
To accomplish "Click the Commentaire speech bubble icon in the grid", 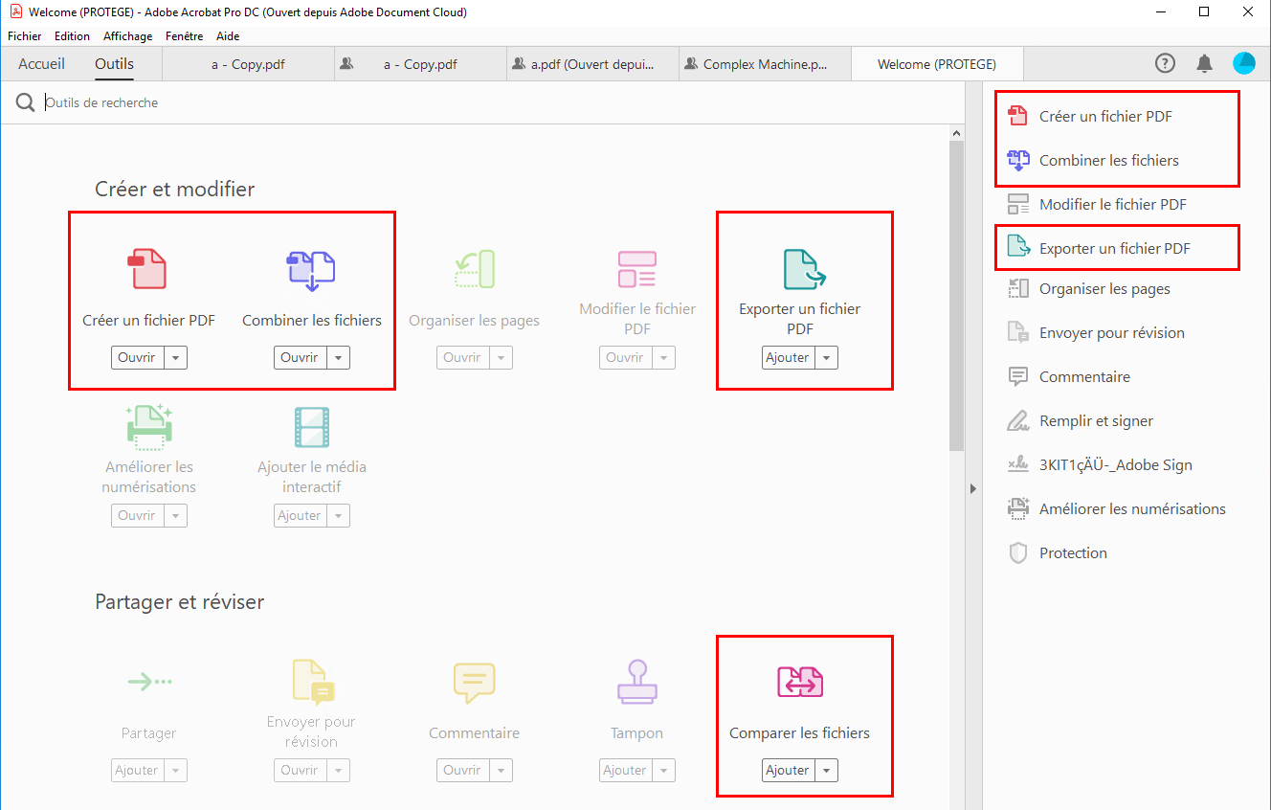I will 474,683.
